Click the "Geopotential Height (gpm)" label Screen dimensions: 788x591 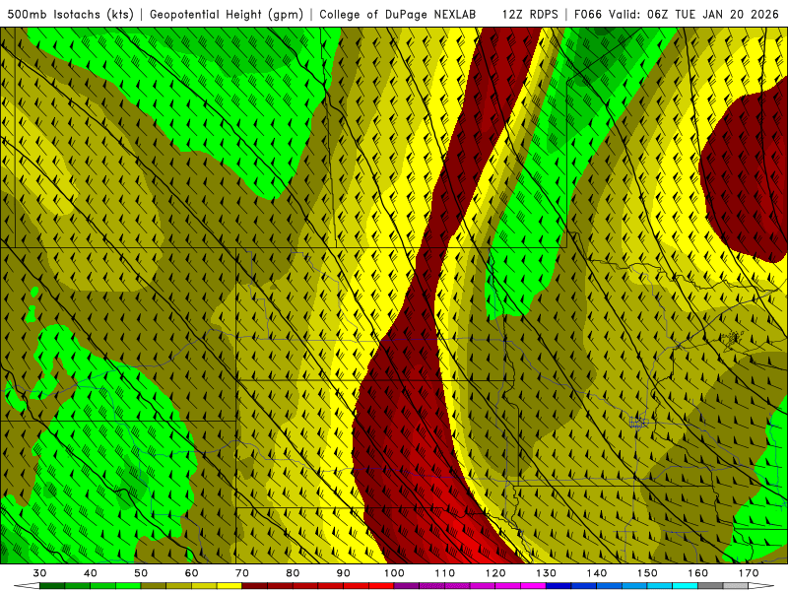point(227,14)
